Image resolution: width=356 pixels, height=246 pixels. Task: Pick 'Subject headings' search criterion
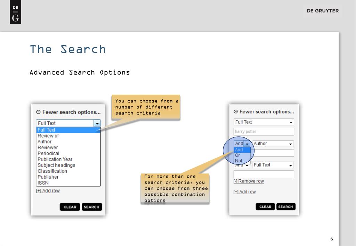click(x=68, y=166)
